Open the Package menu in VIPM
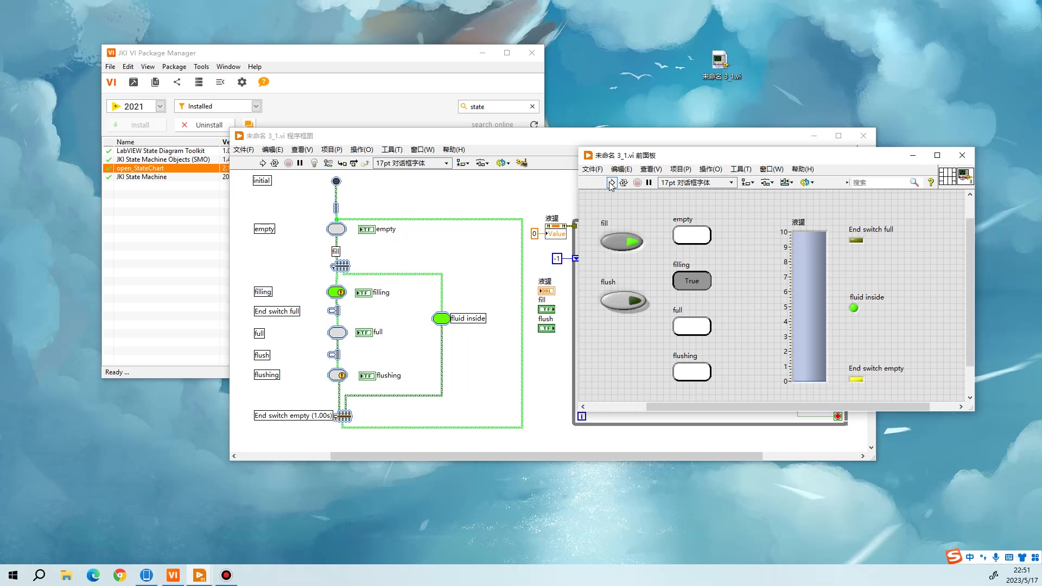The width and height of the screenshot is (1042, 586). pyautogui.click(x=174, y=66)
